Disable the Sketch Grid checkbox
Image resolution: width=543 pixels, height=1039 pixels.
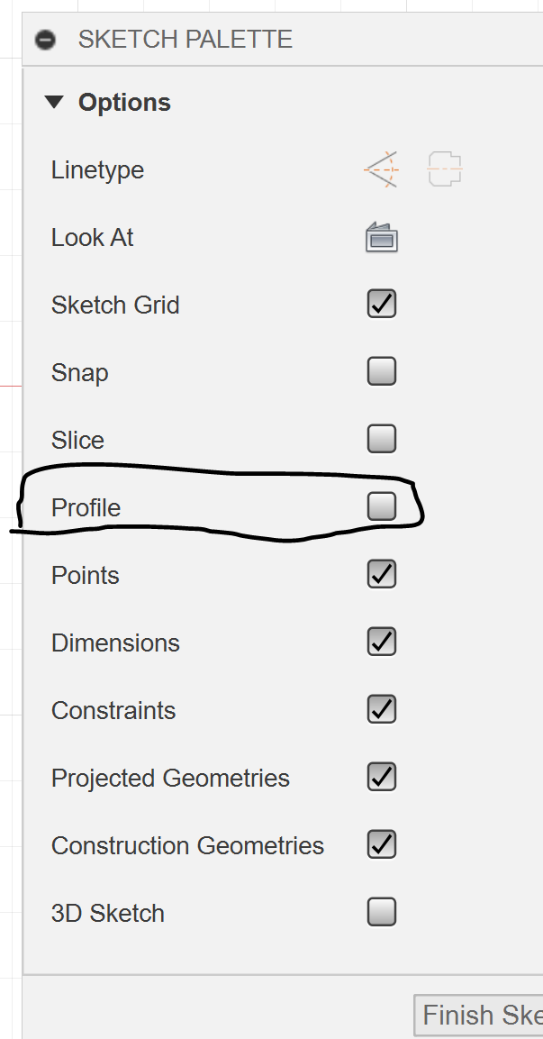[380, 304]
